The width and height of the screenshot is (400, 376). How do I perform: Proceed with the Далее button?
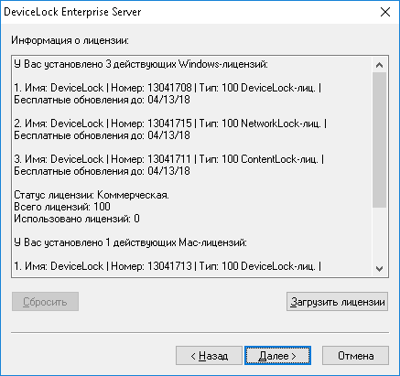pos(277,356)
